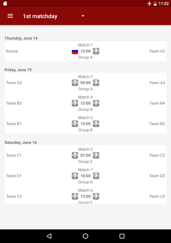
Task: Select Team D2 in Match 7
Action: point(157,176)
